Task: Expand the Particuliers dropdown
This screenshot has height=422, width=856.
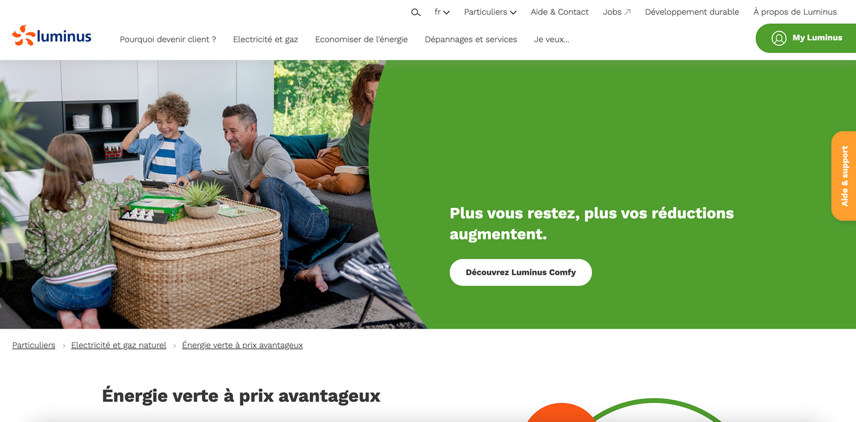Action: pos(490,12)
